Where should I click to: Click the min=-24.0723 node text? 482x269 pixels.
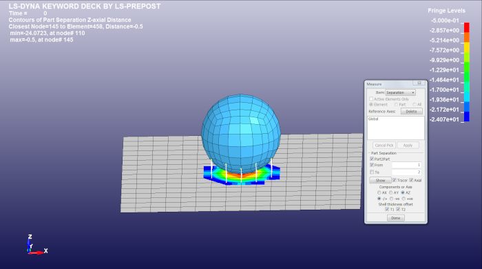pos(48,33)
